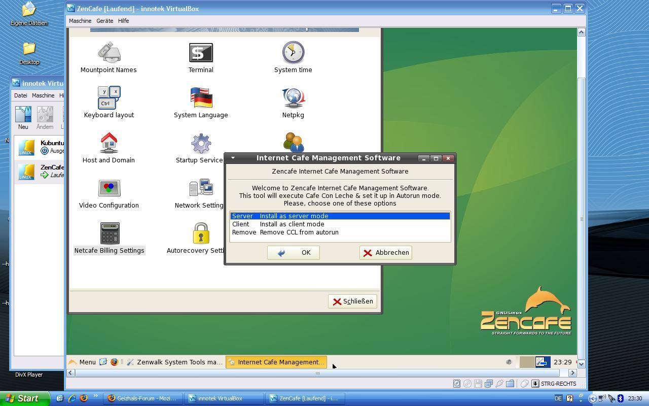This screenshot has width=649, height=406.
Task: Launch the Terminal tool
Action: pyautogui.click(x=201, y=58)
